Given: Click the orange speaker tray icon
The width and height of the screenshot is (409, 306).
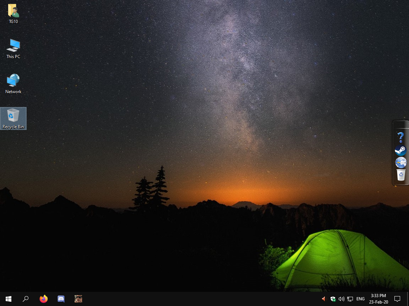Looking at the screenshot, I should [x=324, y=299].
